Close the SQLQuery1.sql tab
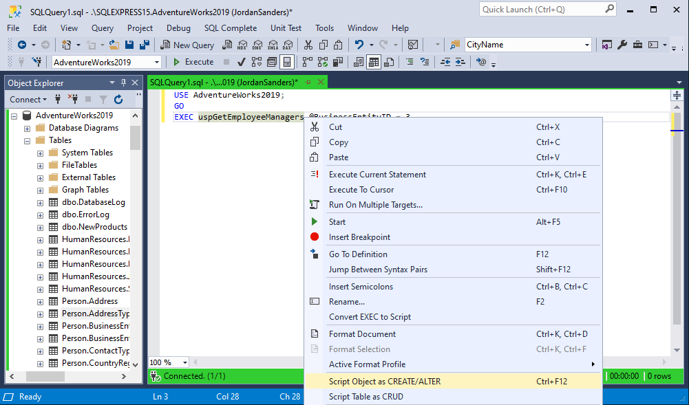The height and width of the screenshot is (405, 689). coord(321,82)
